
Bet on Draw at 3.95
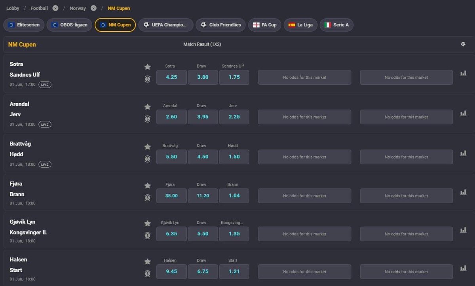203,117
